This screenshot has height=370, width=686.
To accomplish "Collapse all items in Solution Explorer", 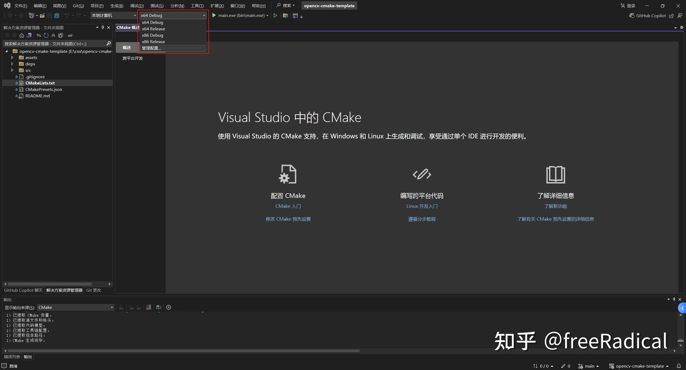I will (x=53, y=35).
